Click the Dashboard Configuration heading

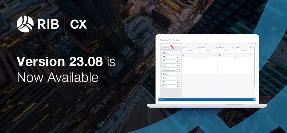coord(170,40)
